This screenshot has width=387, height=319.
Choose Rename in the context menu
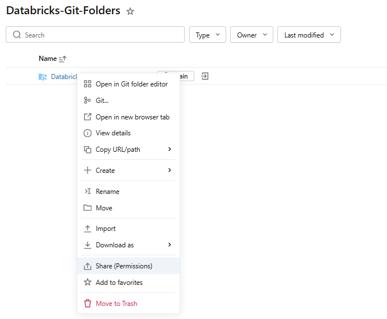[128, 192]
